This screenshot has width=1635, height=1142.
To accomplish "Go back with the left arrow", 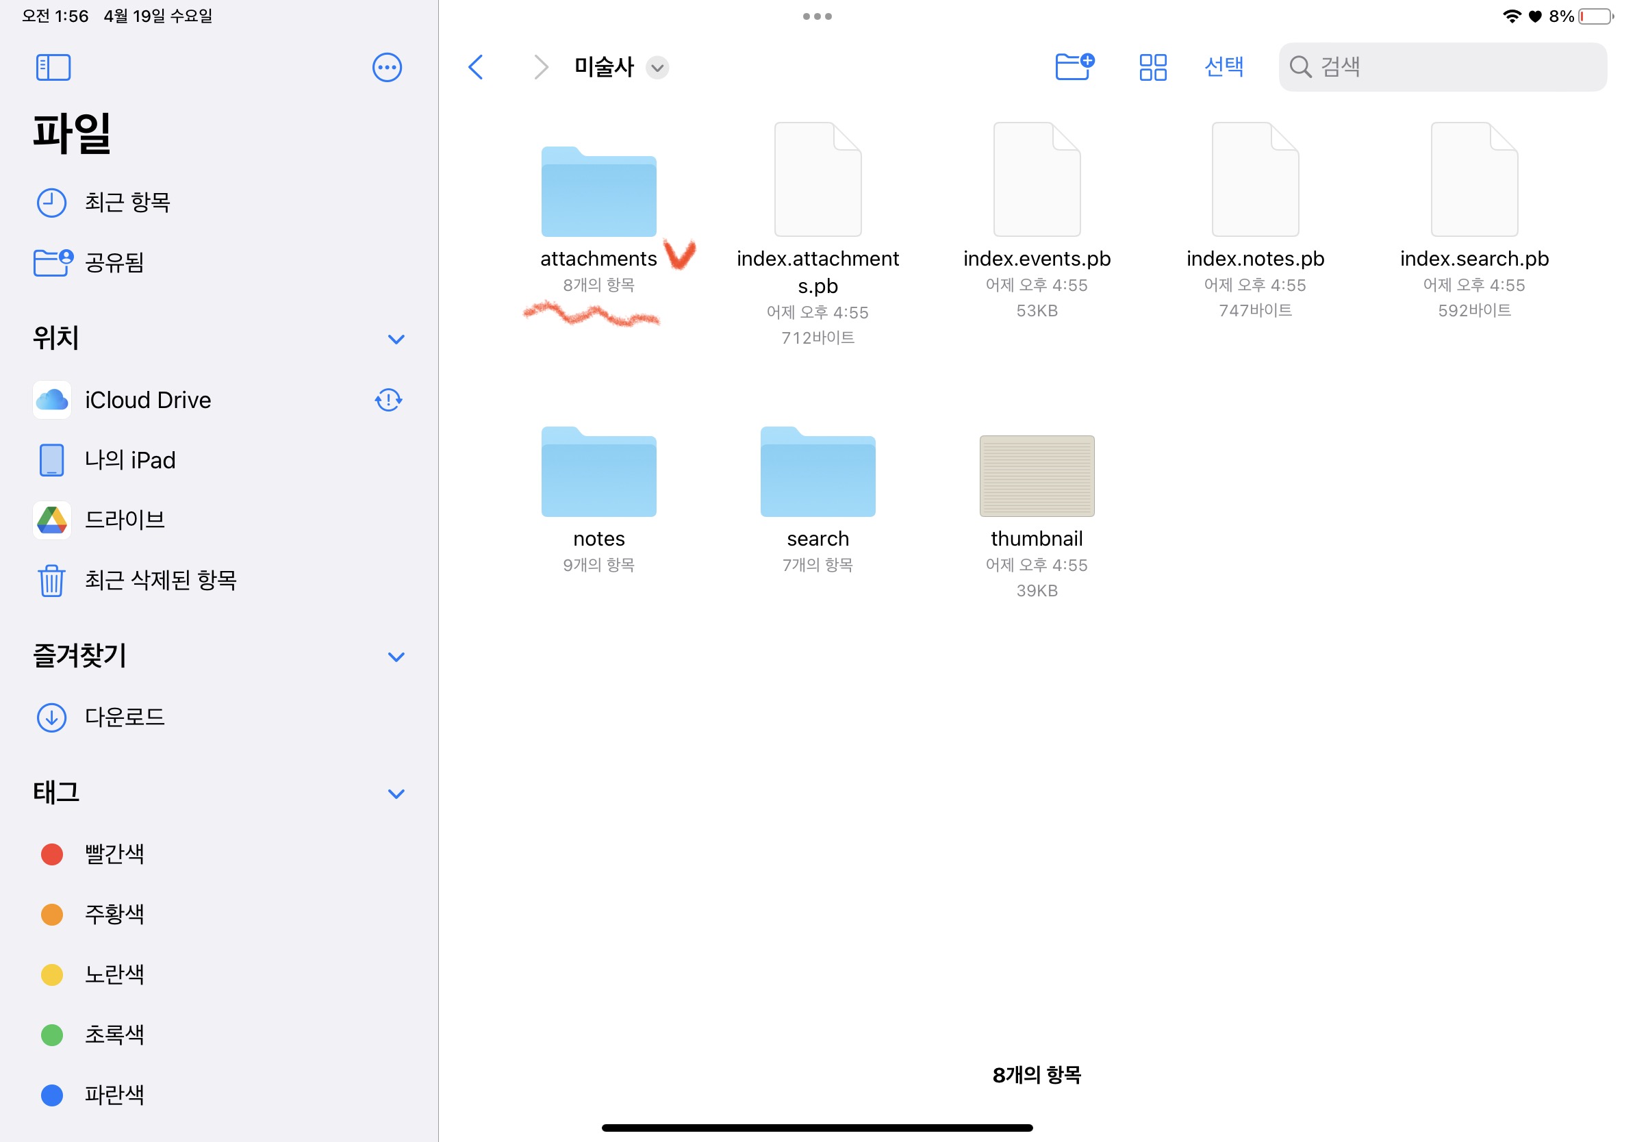I will coord(476,68).
